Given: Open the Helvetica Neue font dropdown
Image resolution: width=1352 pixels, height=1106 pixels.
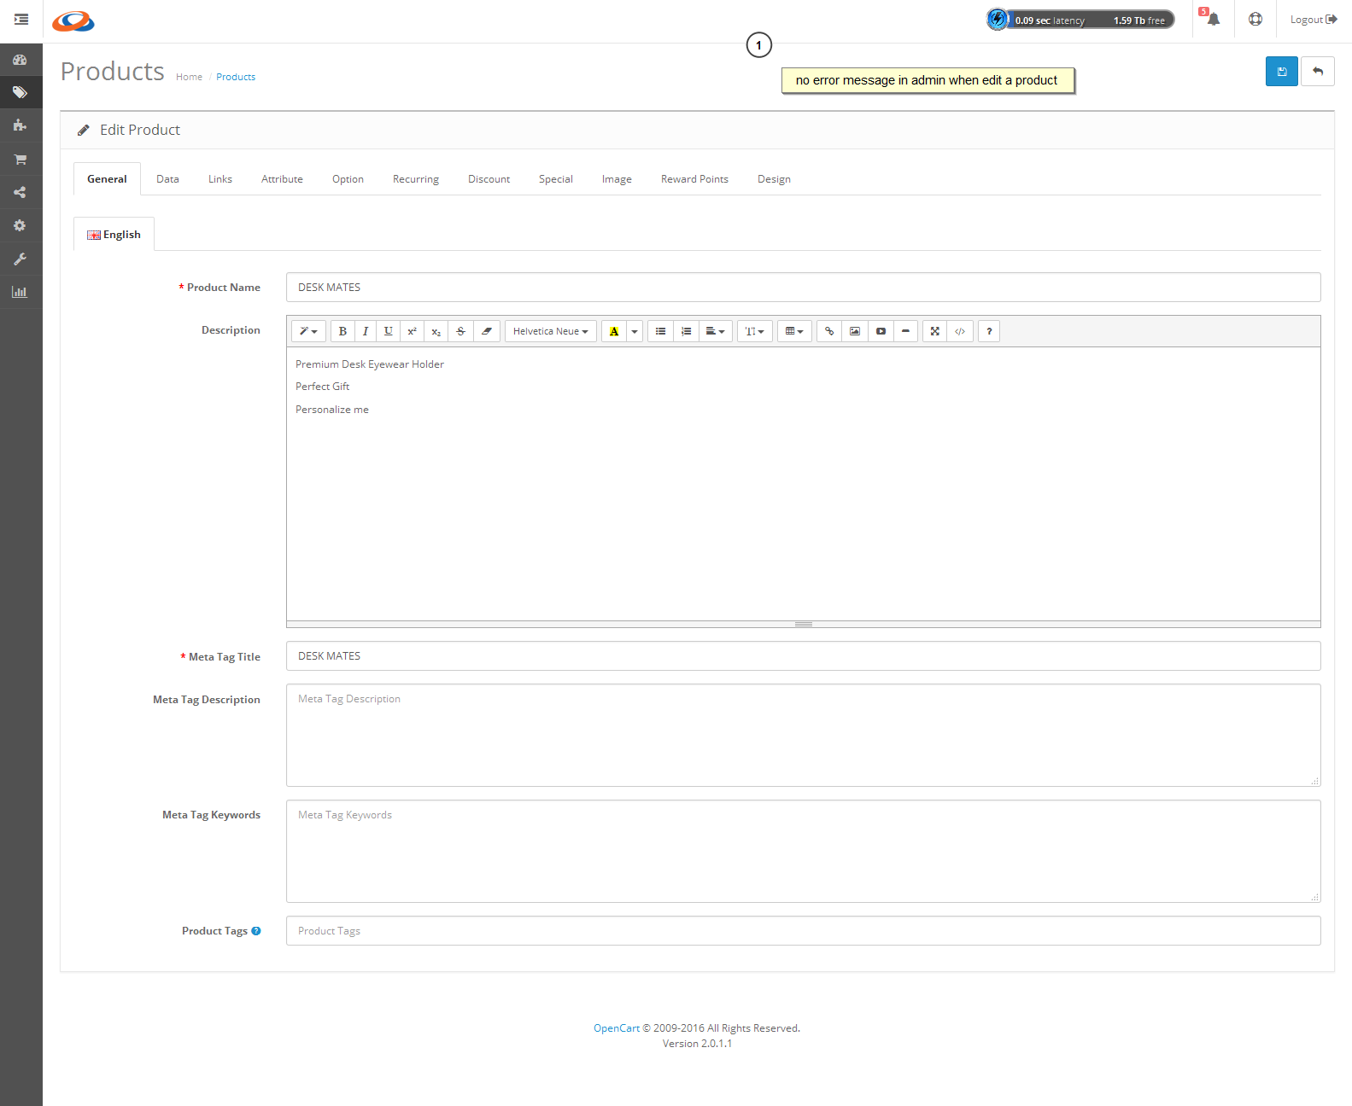Looking at the screenshot, I should coord(551,331).
